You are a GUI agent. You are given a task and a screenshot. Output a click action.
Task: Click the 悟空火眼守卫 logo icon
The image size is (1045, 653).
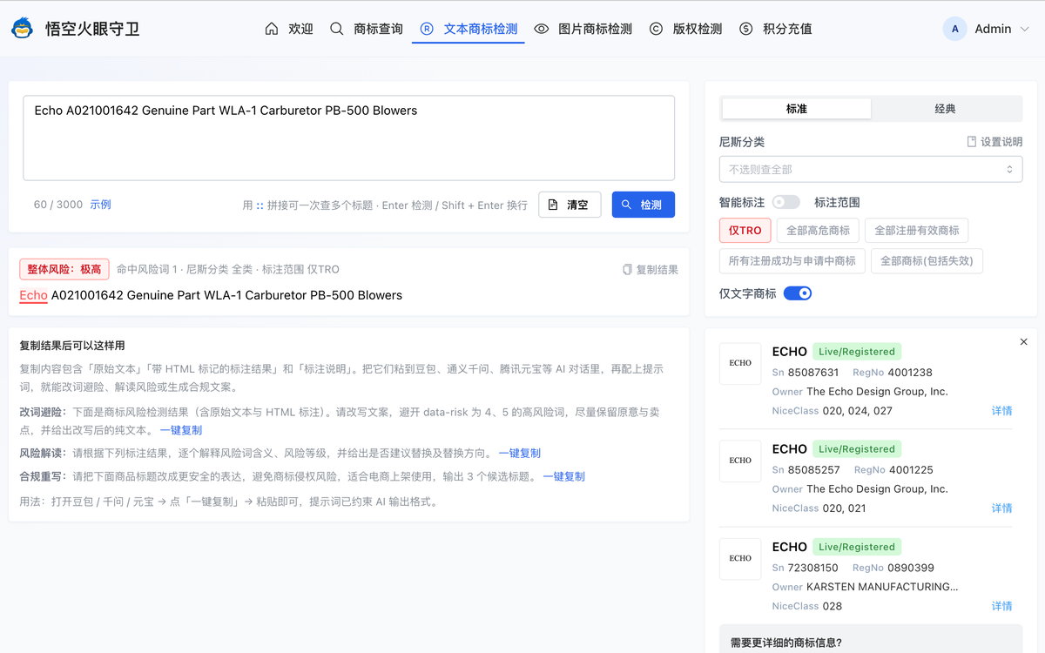[22, 29]
